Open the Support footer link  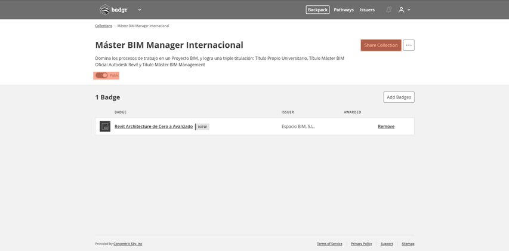point(387,244)
